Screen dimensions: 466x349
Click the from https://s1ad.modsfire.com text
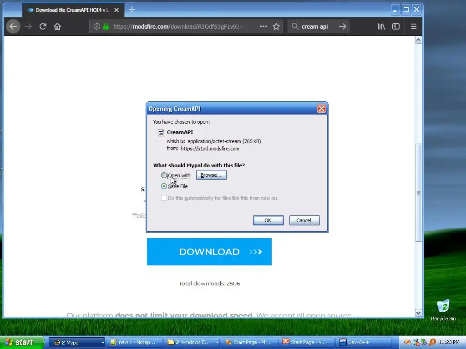(203, 149)
